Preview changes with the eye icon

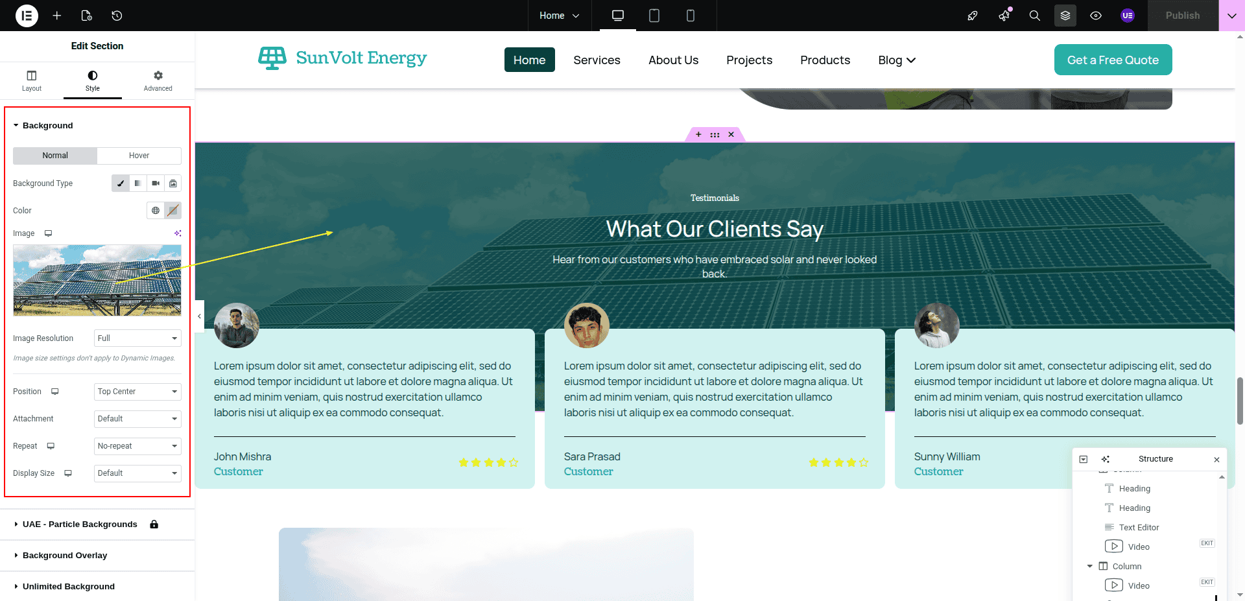(x=1095, y=16)
